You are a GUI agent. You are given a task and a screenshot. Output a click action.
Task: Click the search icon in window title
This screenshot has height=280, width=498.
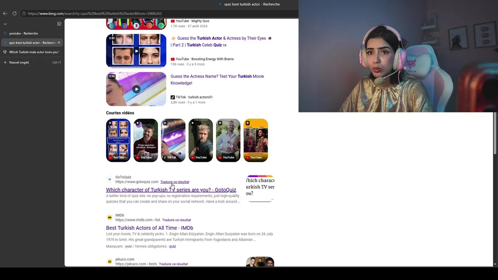(220, 4)
